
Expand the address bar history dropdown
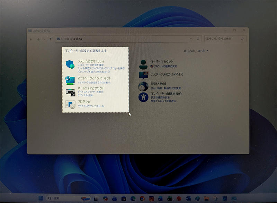[191, 39]
